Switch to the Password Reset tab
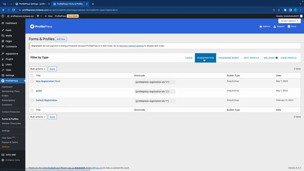This screenshot has width=304, height=171. coord(228,58)
